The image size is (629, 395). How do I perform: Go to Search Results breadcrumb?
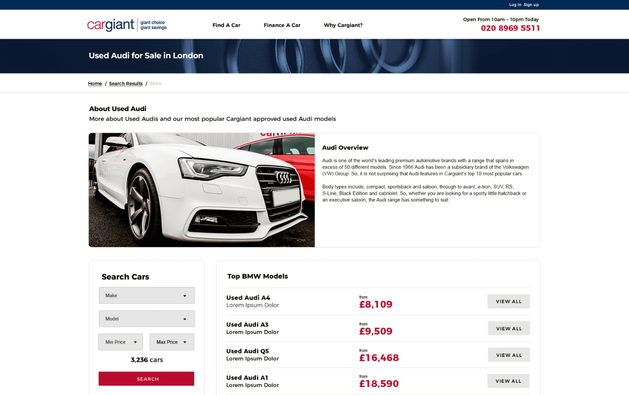(x=125, y=84)
